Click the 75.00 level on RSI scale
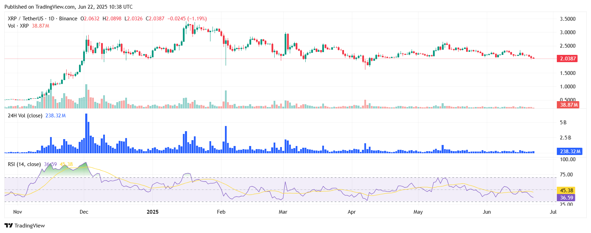591x233 pixels. [566, 175]
